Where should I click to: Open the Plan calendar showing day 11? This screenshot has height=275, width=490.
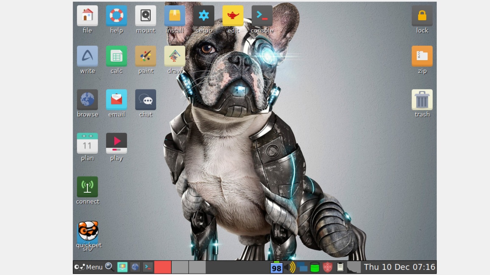point(87,144)
